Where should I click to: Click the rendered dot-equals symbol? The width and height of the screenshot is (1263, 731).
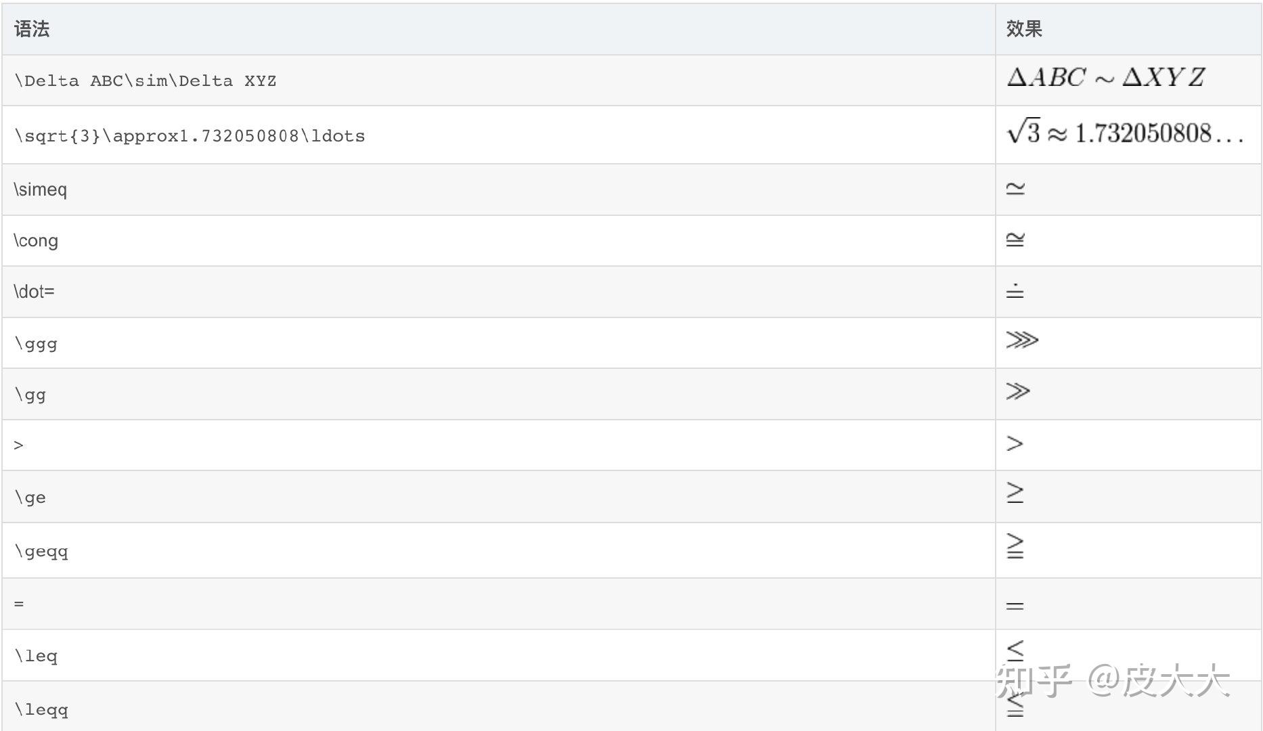[x=1015, y=291]
